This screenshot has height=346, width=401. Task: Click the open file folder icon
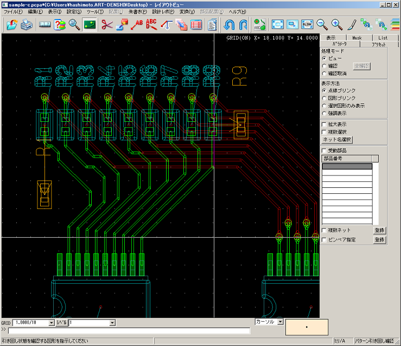point(12,25)
